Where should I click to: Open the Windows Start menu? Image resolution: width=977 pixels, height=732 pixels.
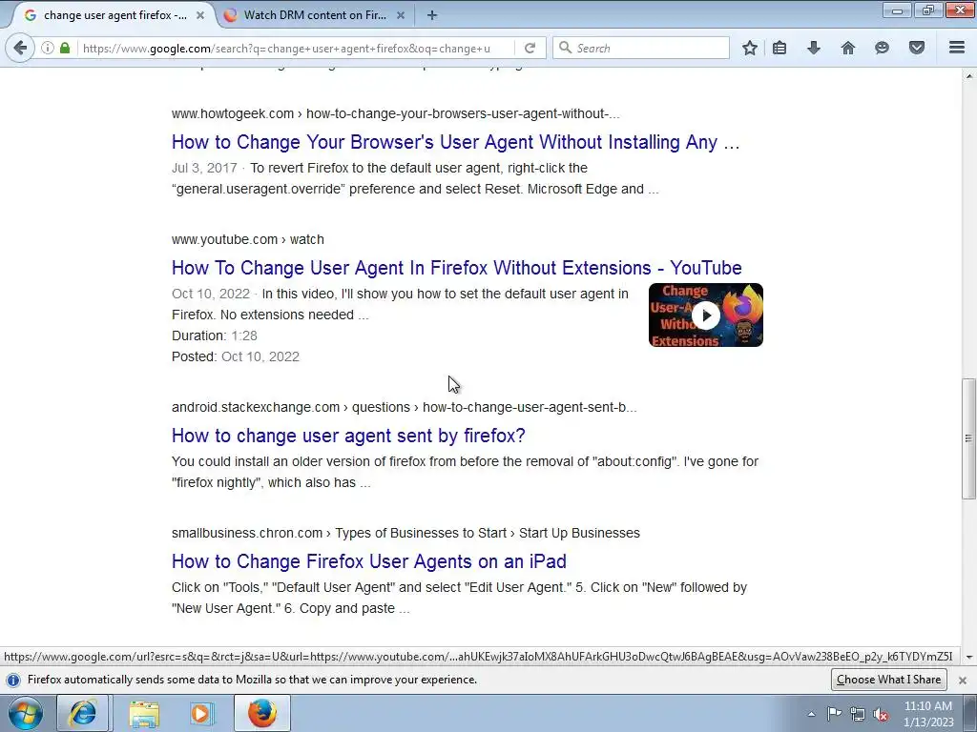[26, 713]
